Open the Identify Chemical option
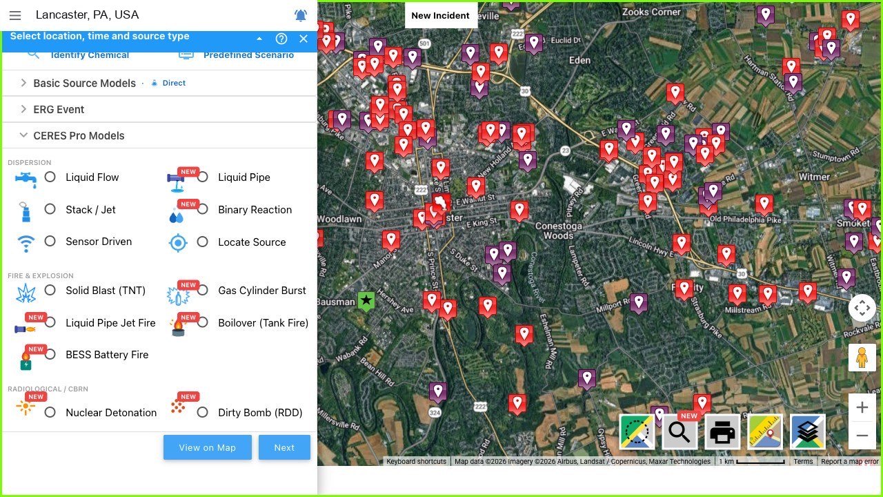 89,55
